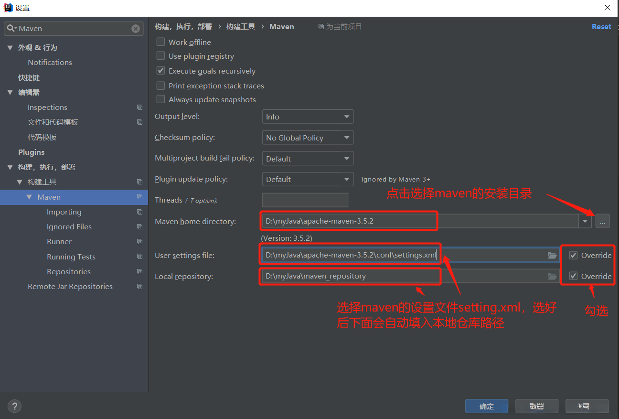Toggle Override for User settings file
This screenshot has height=419, width=619.
[x=574, y=256]
